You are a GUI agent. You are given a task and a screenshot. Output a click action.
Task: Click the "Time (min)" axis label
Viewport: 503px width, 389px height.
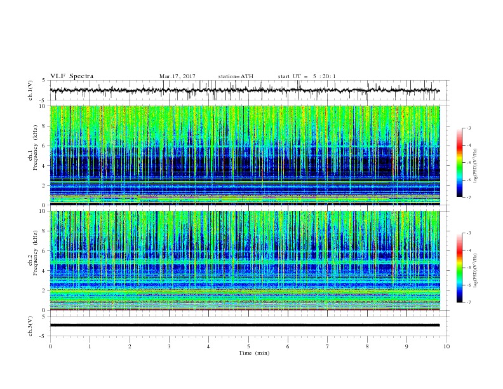point(254,353)
